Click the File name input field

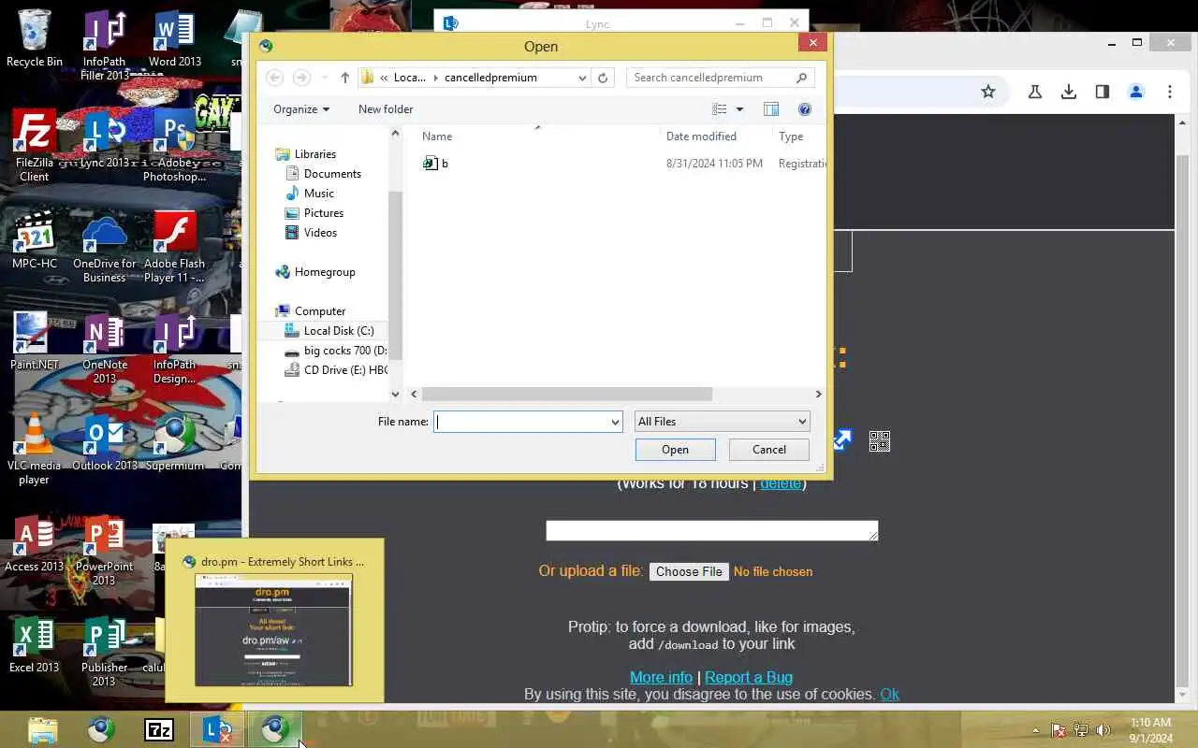point(528,422)
